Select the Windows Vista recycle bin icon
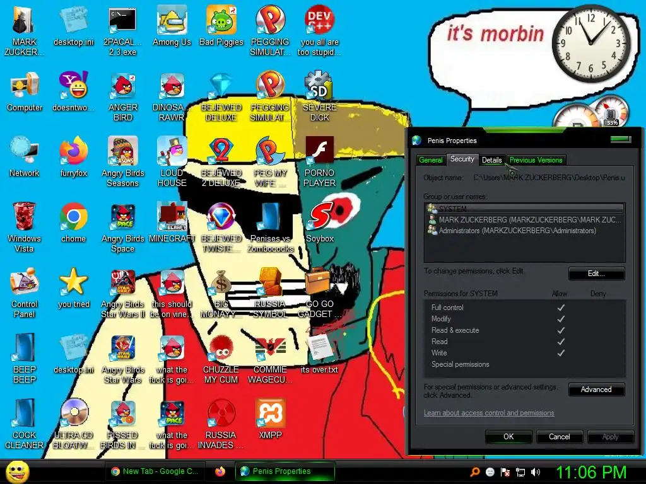Screen dimensions: 646x484 click(25, 227)
